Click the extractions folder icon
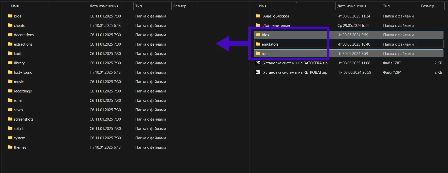This screenshot has height=173, width=448. (10, 44)
